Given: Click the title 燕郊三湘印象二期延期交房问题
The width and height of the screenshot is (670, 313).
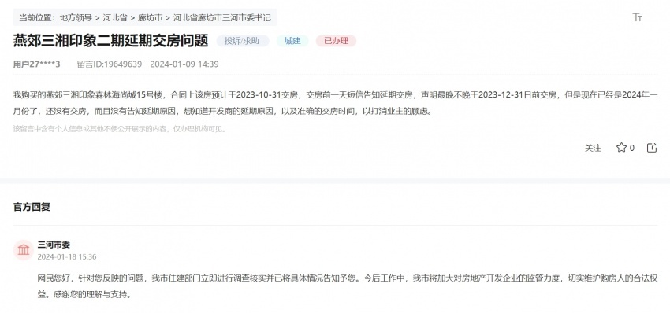Looking at the screenshot, I should point(110,41).
